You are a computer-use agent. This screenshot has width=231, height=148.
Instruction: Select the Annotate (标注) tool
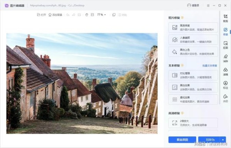[225, 85]
